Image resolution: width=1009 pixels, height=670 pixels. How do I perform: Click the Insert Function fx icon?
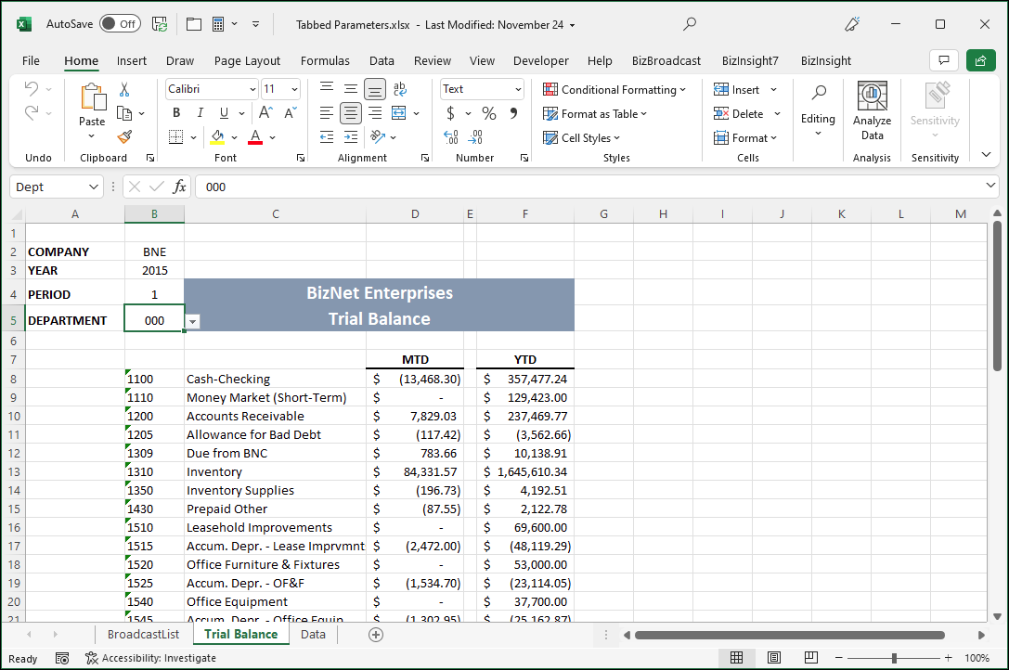tap(179, 187)
